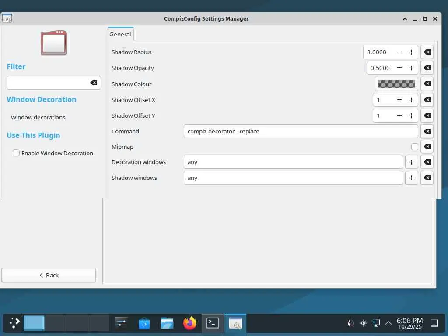The image size is (448, 336).
Task: Increase Shadow Offset Y value
Action: click(x=411, y=115)
